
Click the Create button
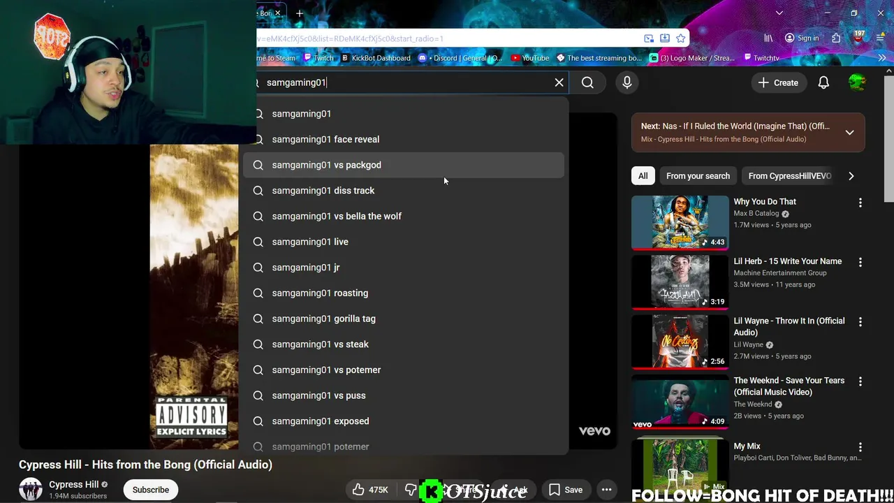pos(778,82)
